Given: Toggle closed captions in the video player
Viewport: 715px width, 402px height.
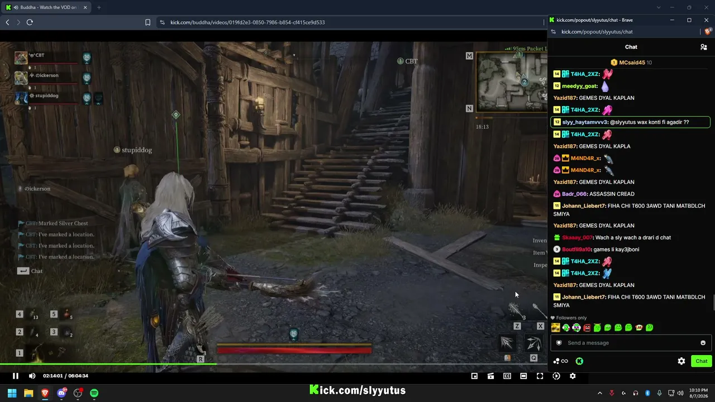Looking at the screenshot, I should pyautogui.click(x=507, y=376).
